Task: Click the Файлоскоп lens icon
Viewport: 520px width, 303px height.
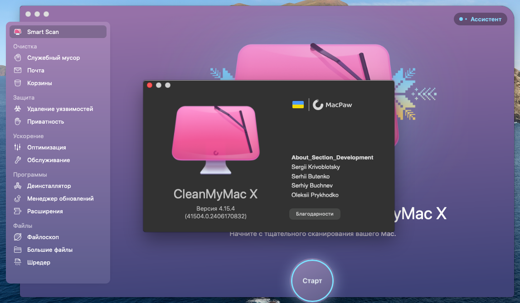Action: [x=18, y=237]
